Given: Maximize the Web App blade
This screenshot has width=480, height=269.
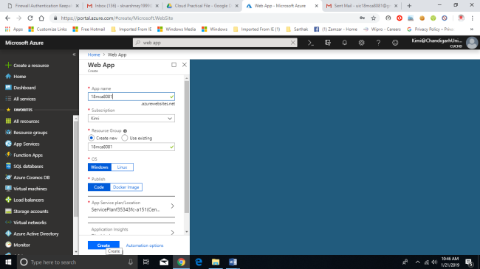Looking at the screenshot, I should (174, 65).
